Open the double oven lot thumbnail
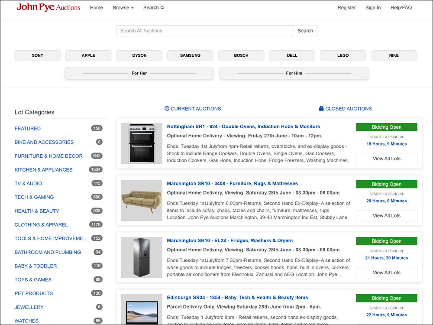The height and width of the screenshot is (325, 433). pyautogui.click(x=142, y=143)
